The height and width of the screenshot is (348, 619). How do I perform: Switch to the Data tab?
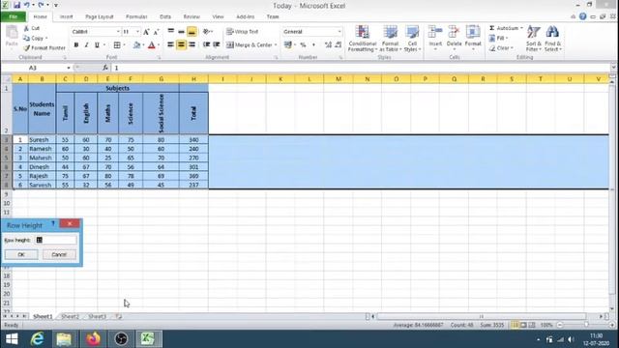pos(165,17)
